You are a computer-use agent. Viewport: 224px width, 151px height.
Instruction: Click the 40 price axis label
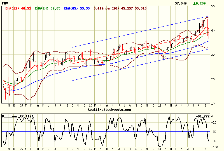pos(213,30)
